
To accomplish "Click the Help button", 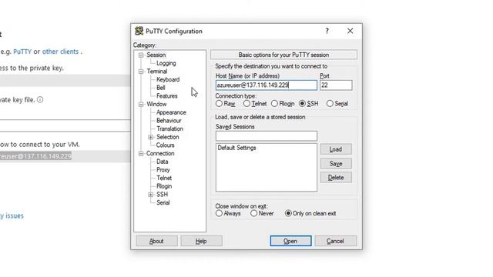I will [x=201, y=241].
